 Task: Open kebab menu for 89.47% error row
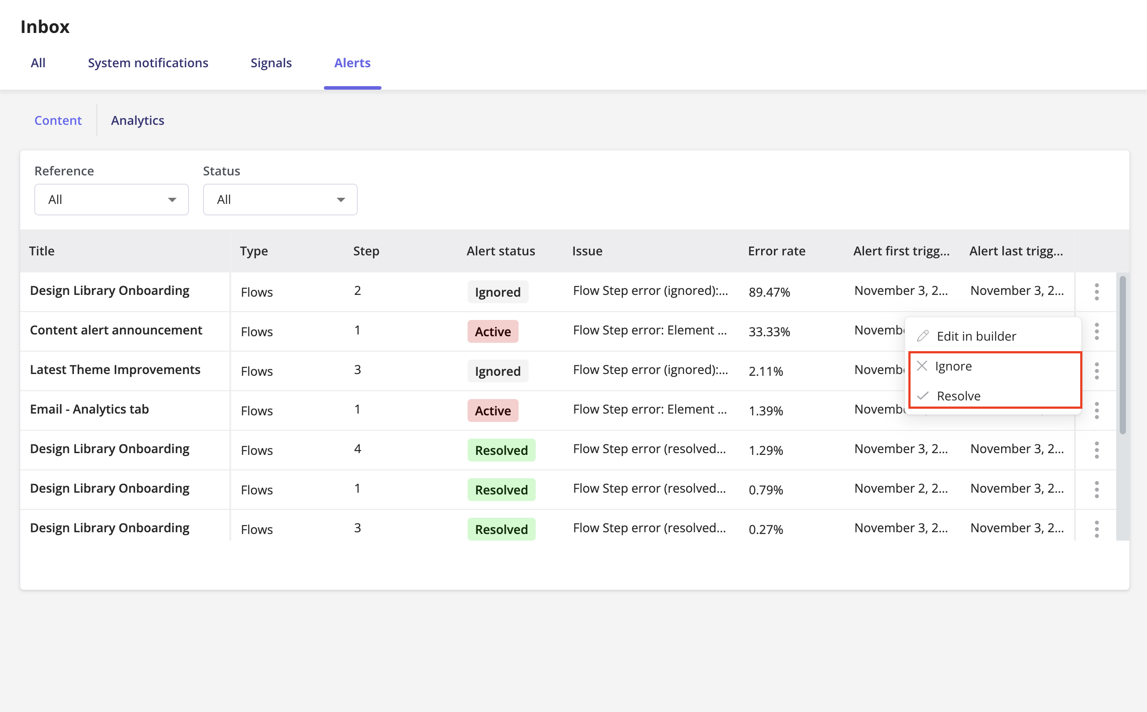tap(1096, 292)
